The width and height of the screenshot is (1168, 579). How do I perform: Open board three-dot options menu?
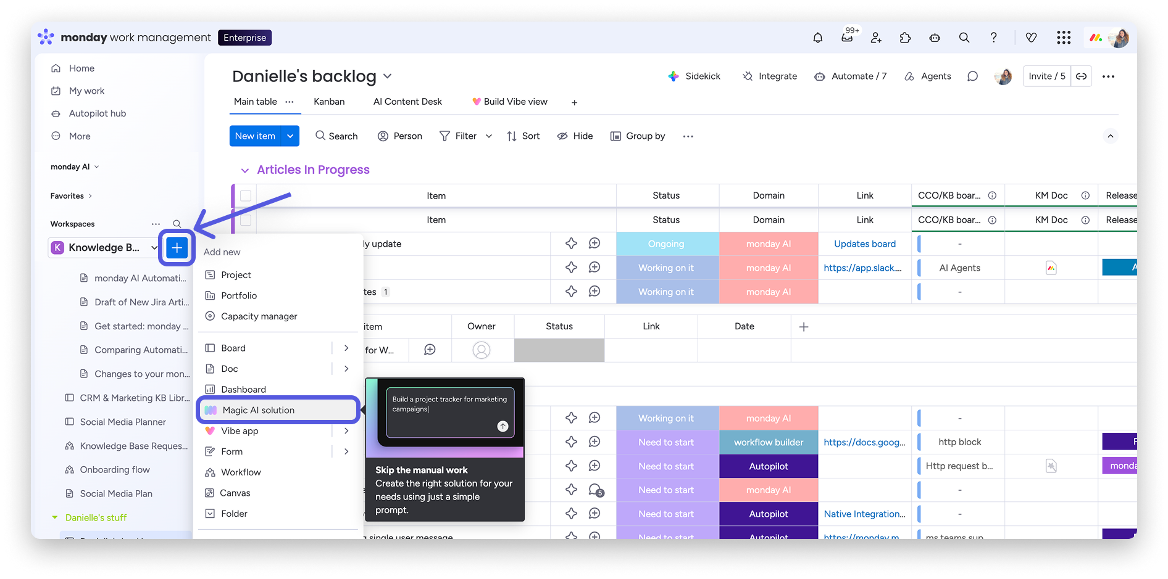[1108, 76]
